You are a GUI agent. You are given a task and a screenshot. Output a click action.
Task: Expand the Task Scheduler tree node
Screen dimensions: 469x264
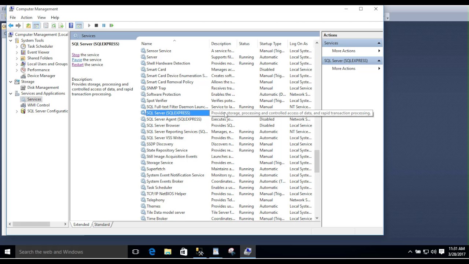[x=17, y=46]
